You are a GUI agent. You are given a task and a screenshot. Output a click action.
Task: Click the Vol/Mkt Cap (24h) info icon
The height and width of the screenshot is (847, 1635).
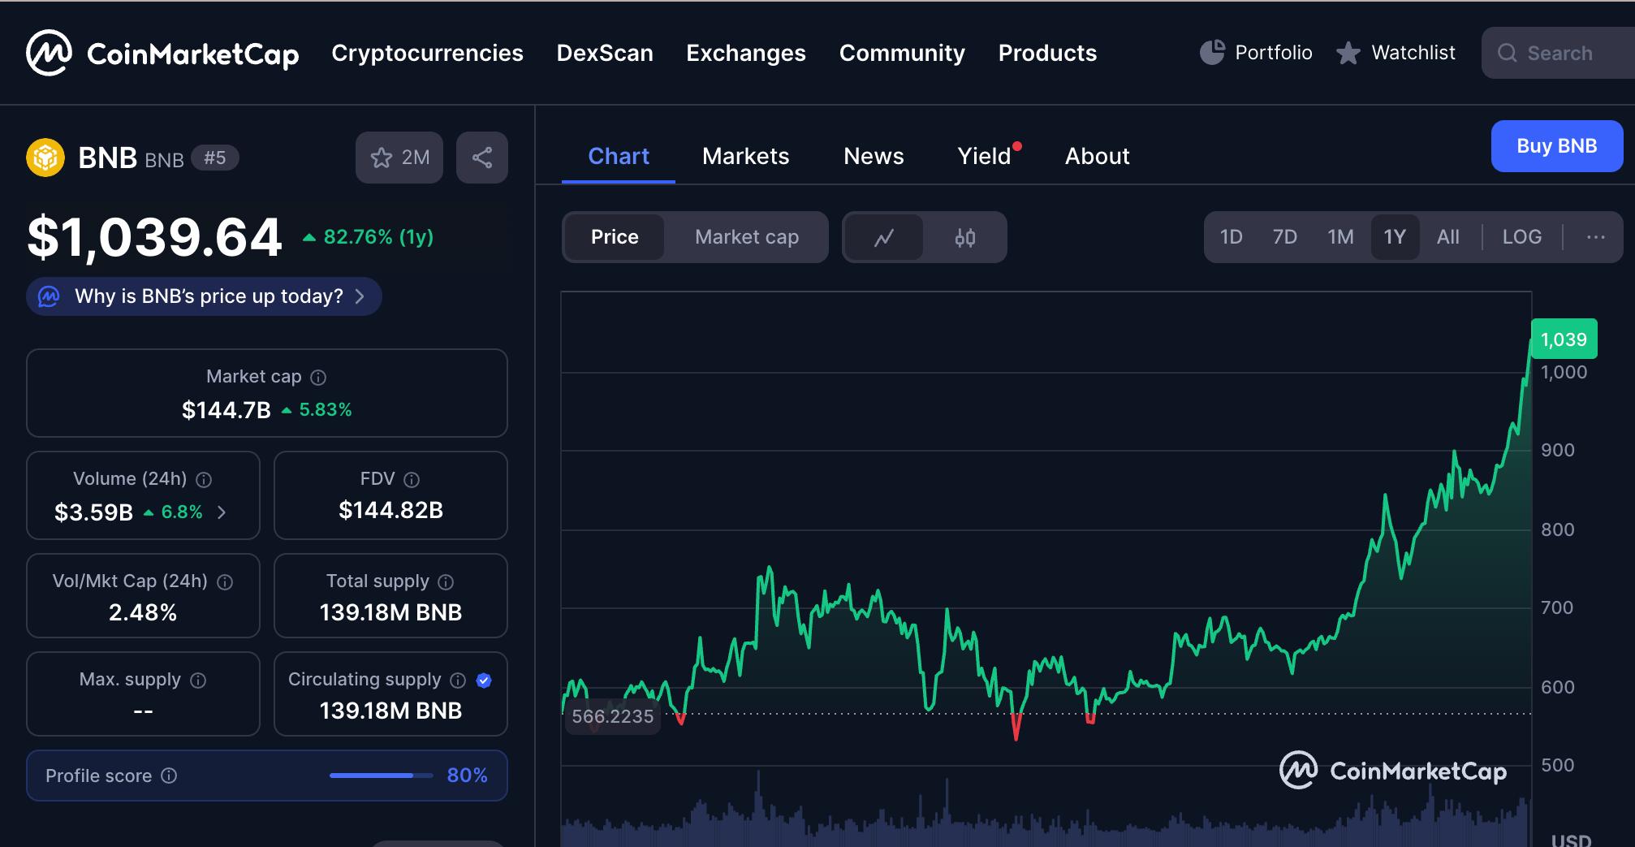(226, 582)
